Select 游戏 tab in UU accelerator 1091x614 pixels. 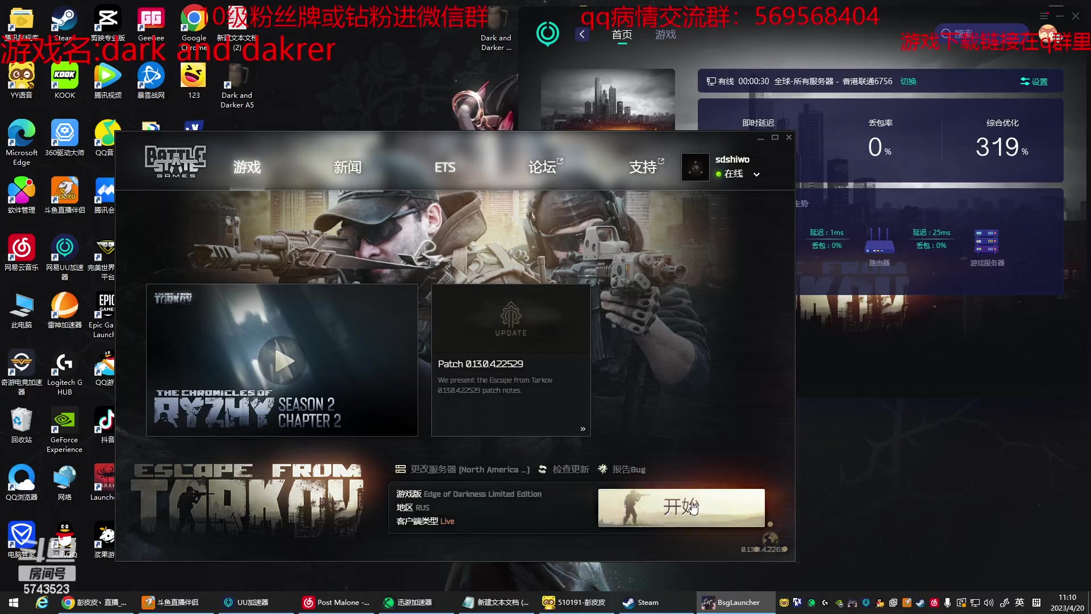pyautogui.click(x=665, y=35)
